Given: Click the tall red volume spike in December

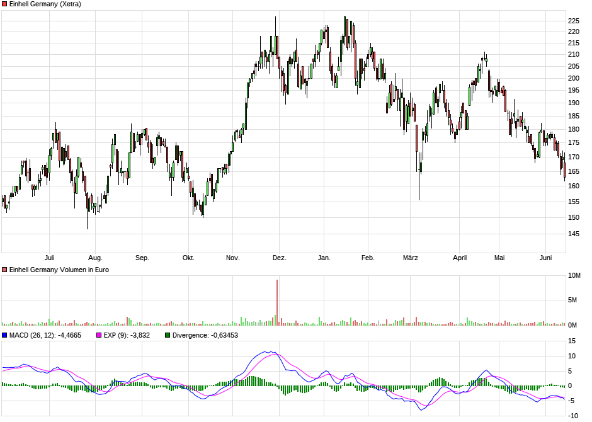Looking at the screenshot, I should [x=277, y=302].
